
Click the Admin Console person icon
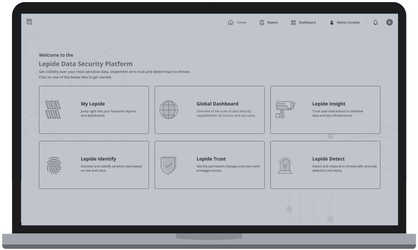(x=332, y=22)
